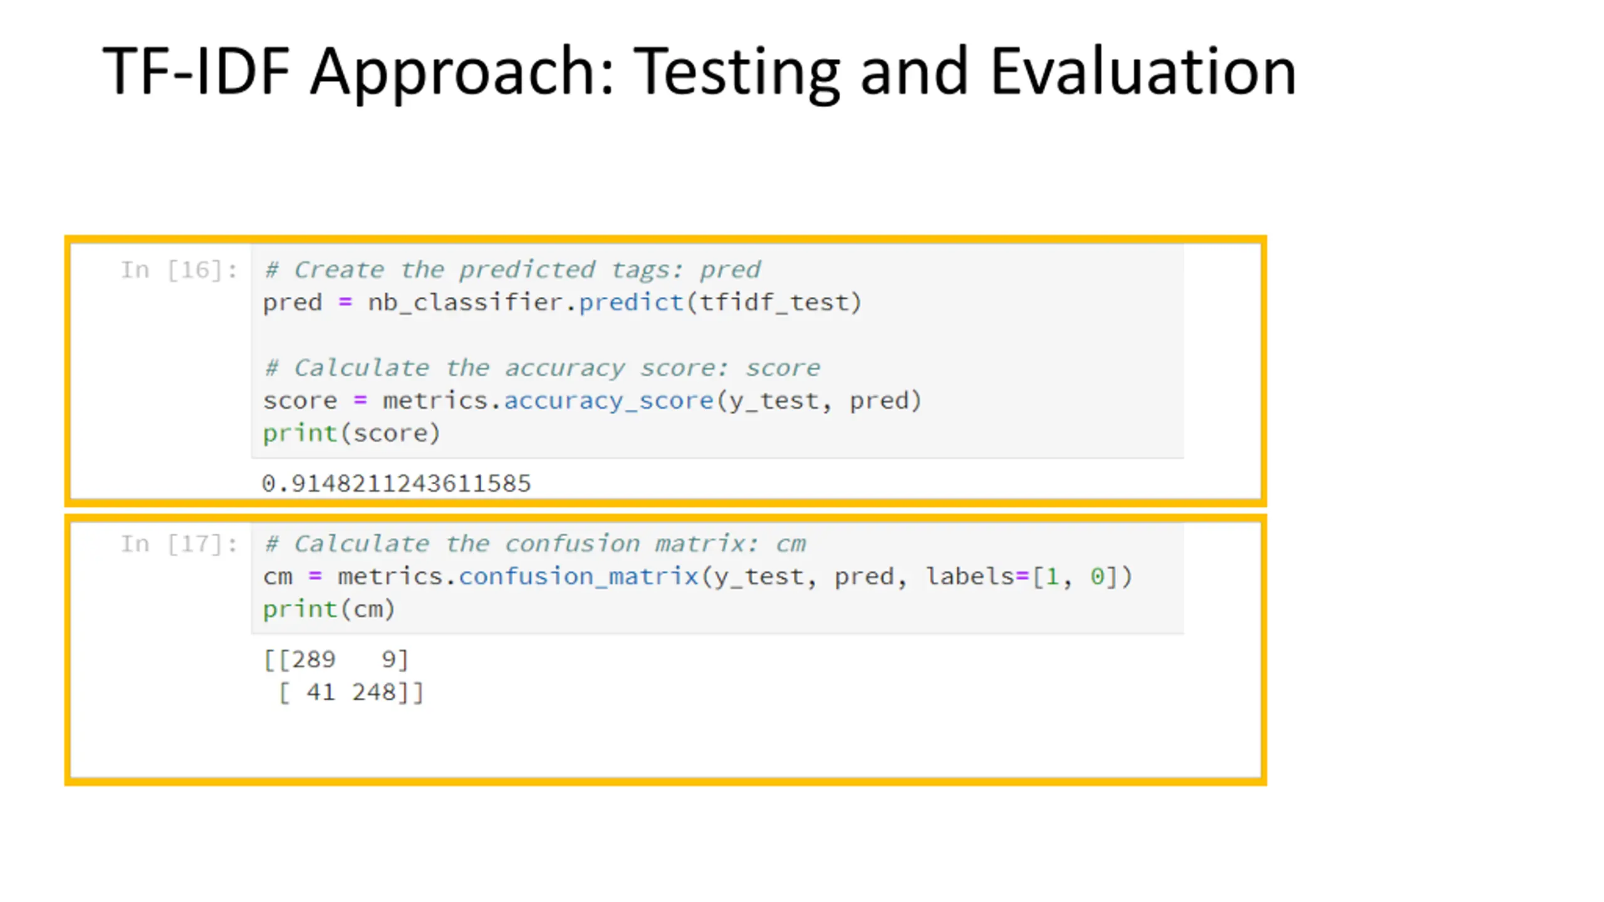Select the matrix value 248
Screen dimensions: 1604x902
click(374, 693)
